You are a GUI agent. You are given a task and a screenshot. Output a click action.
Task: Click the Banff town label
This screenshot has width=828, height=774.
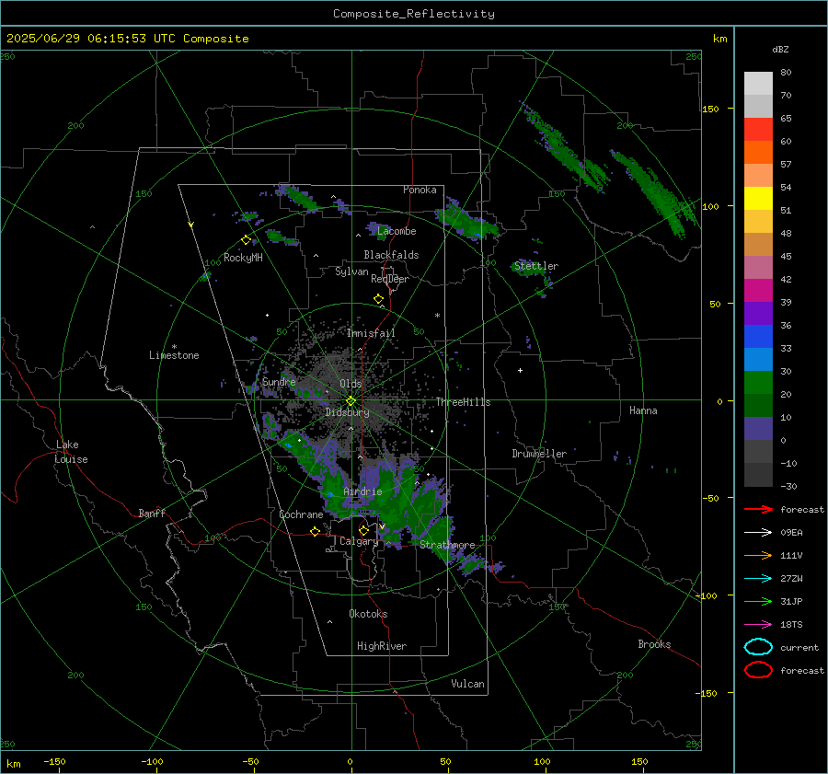pyautogui.click(x=152, y=513)
